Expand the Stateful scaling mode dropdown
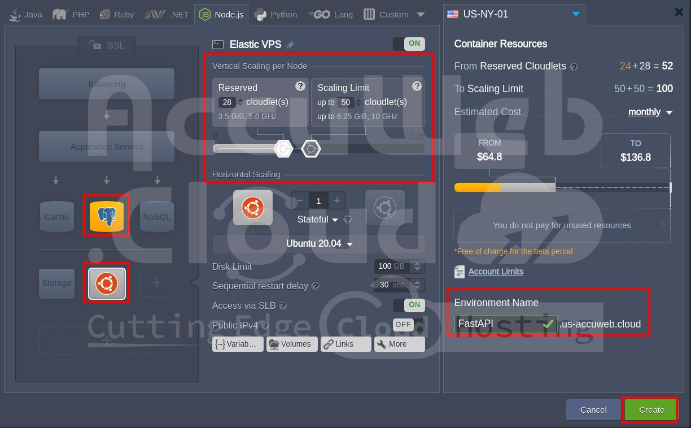 (x=318, y=220)
